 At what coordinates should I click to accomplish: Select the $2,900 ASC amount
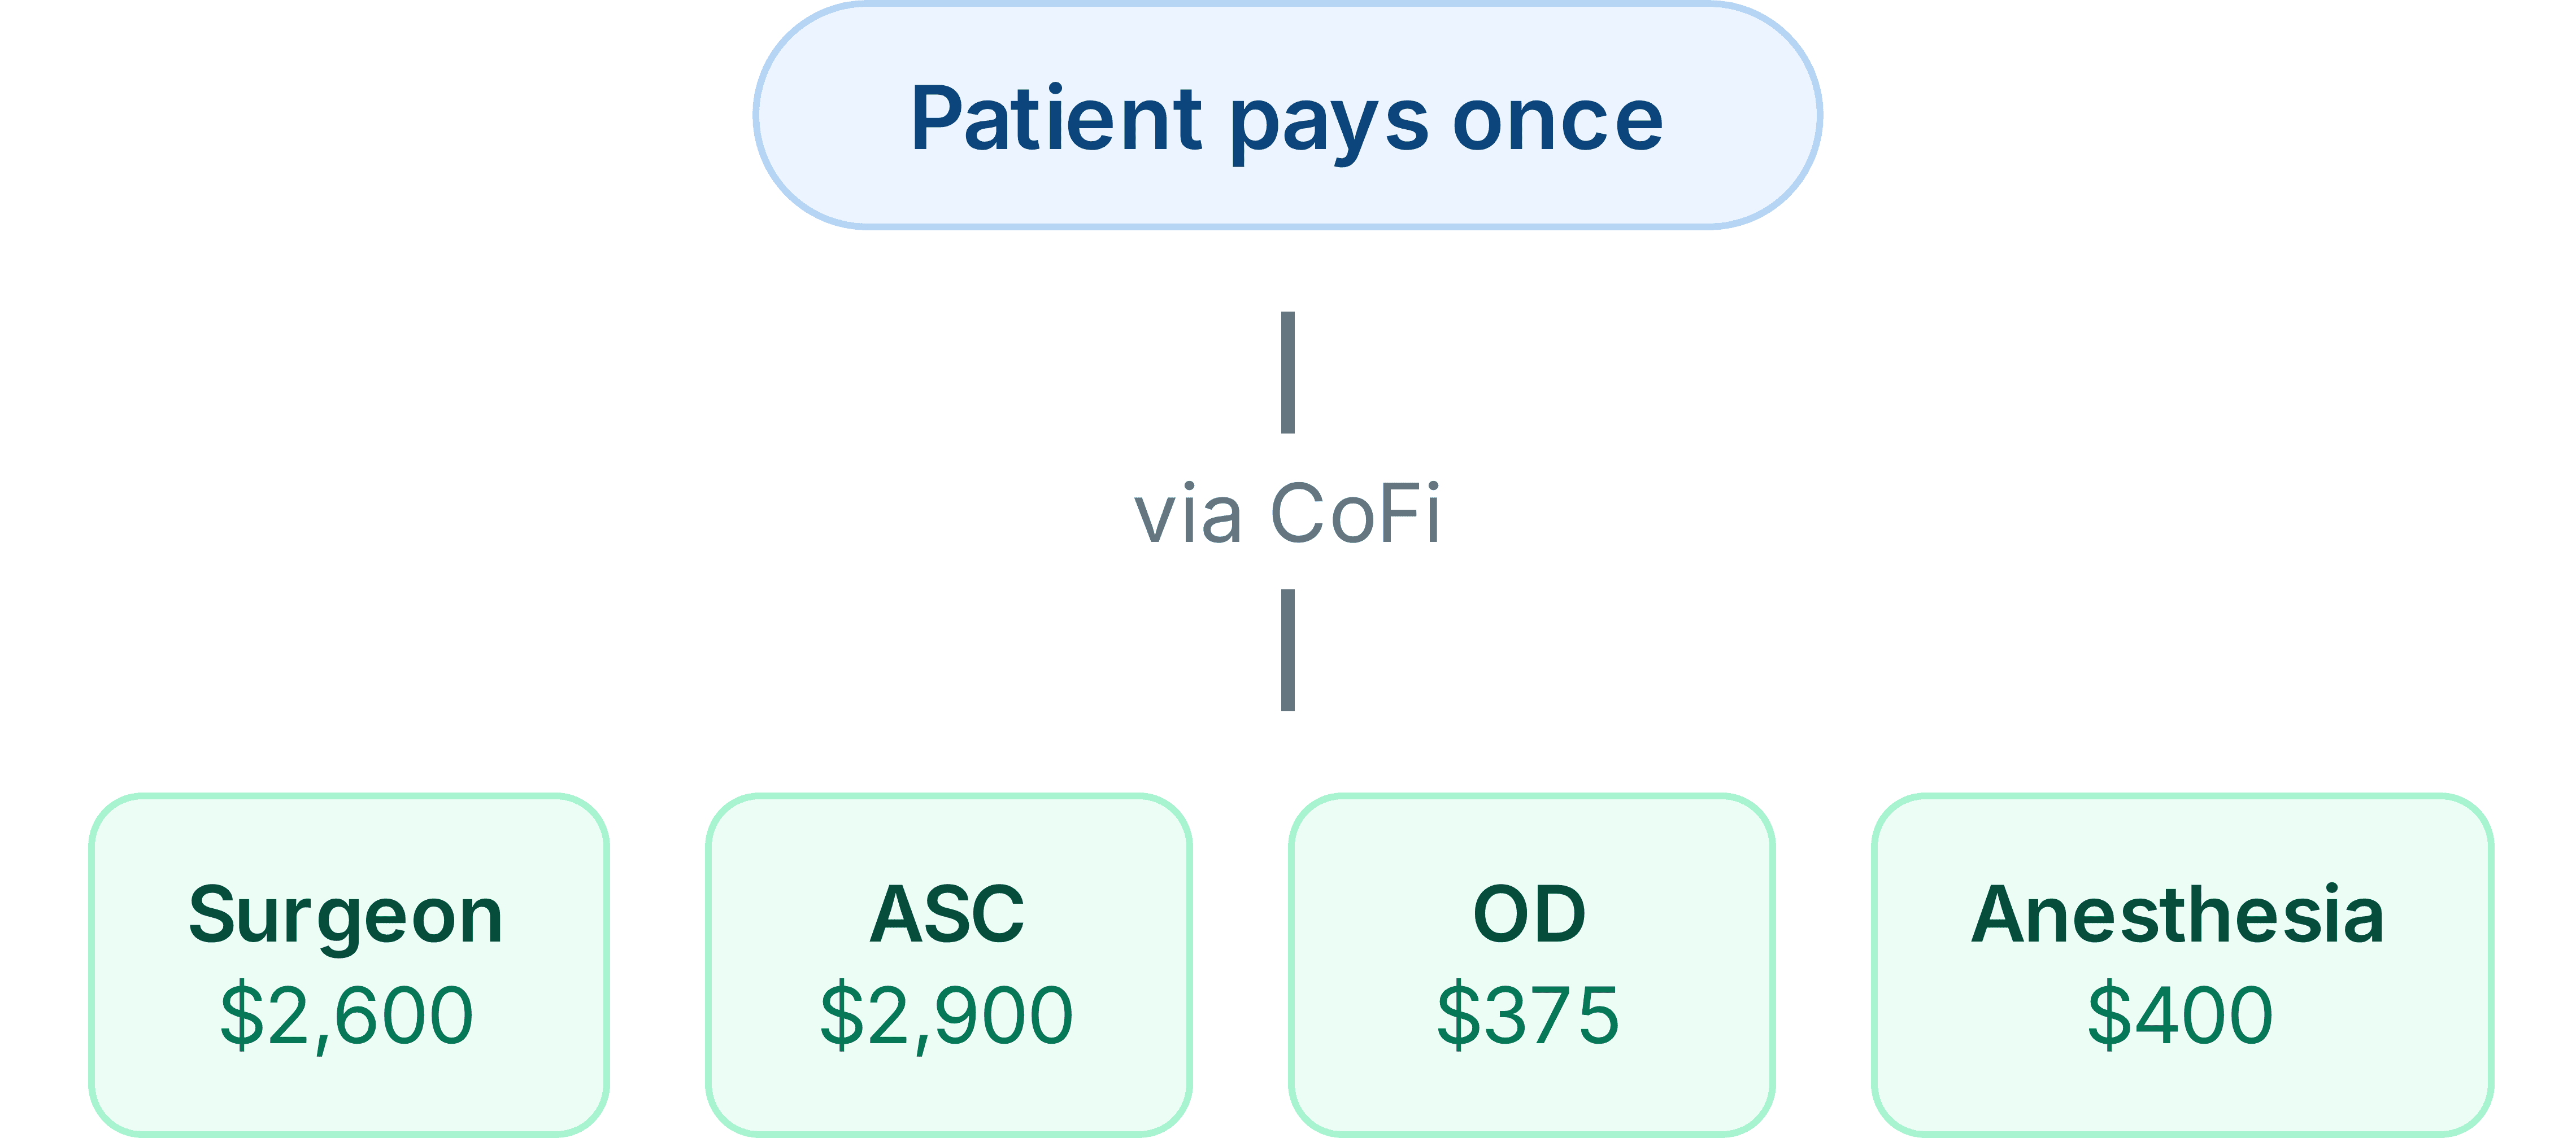946,1016
